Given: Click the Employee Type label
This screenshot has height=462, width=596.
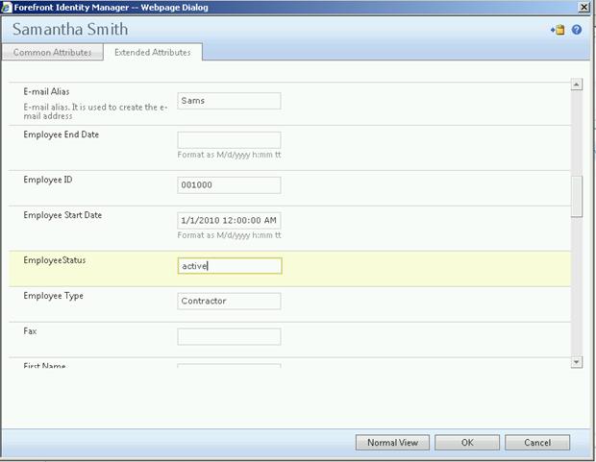Looking at the screenshot, I should [53, 296].
